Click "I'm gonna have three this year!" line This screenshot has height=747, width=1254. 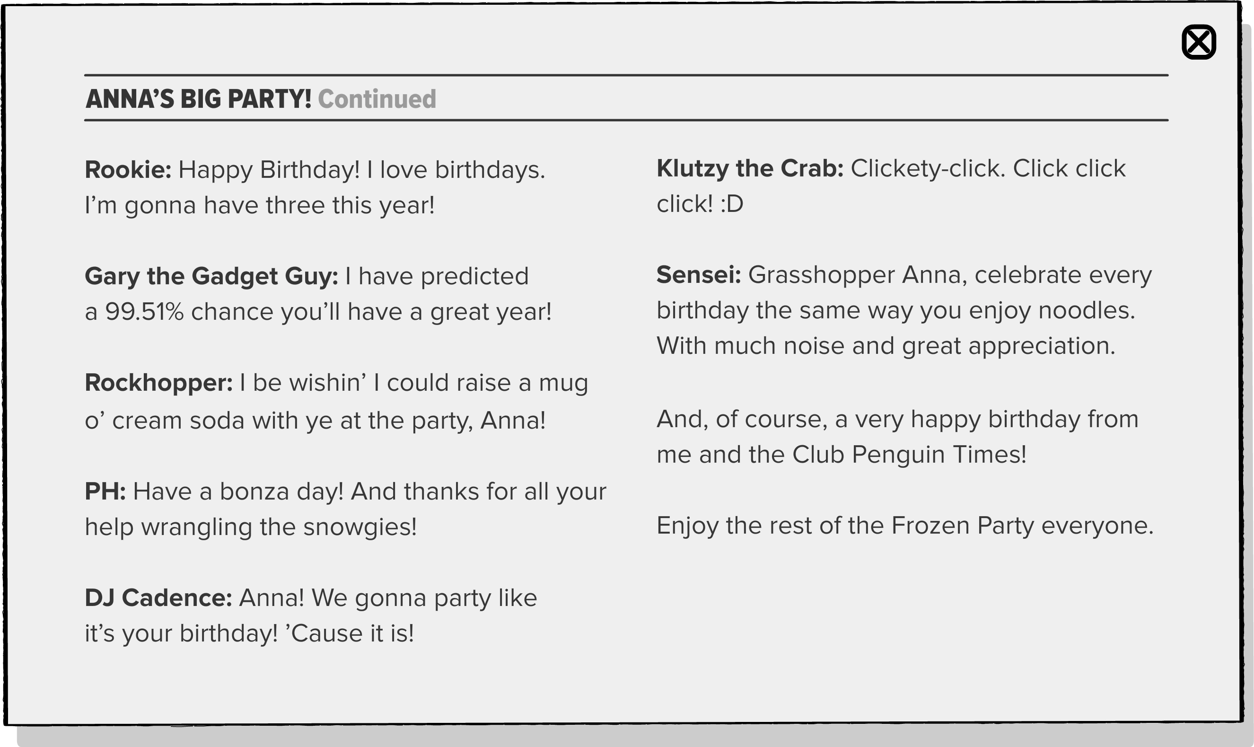point(260,205)
